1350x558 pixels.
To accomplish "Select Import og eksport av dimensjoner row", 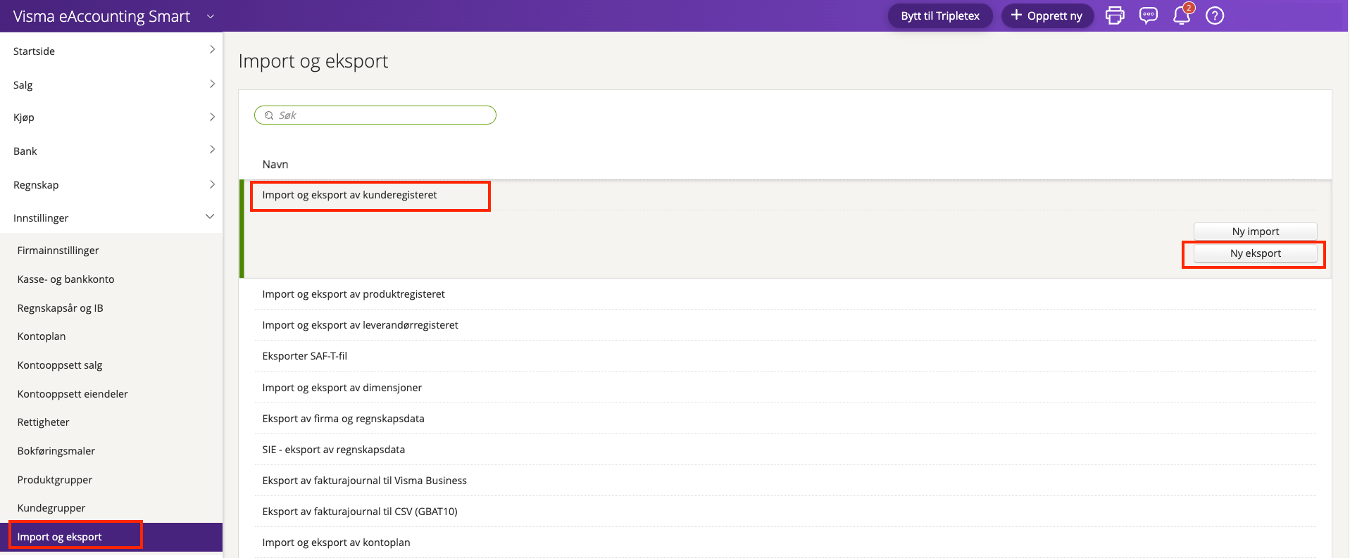I will 785,388.
